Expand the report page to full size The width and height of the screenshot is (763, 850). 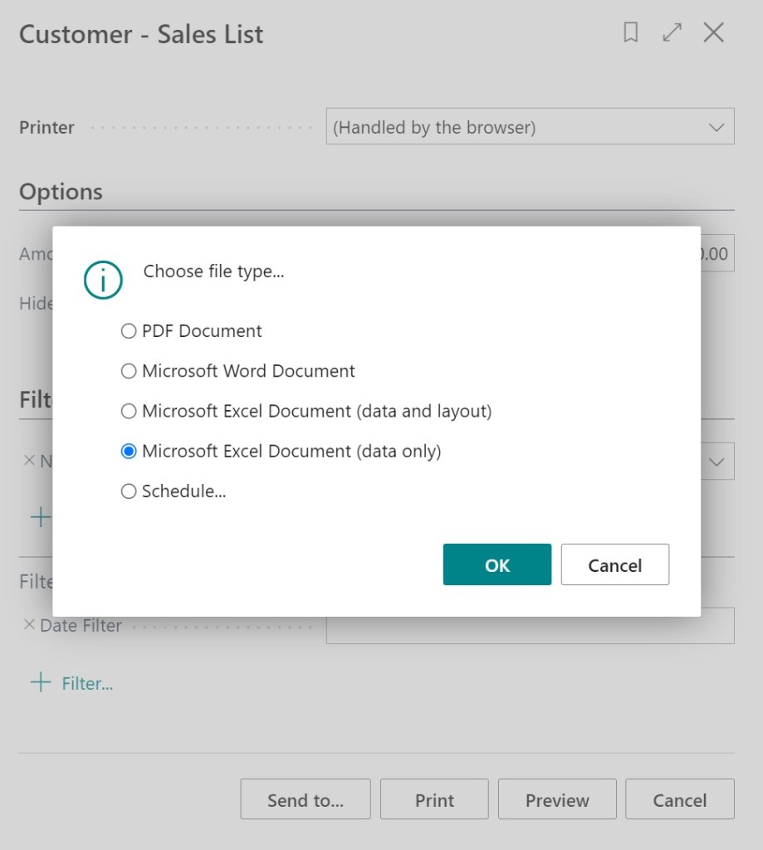[672, 33]
